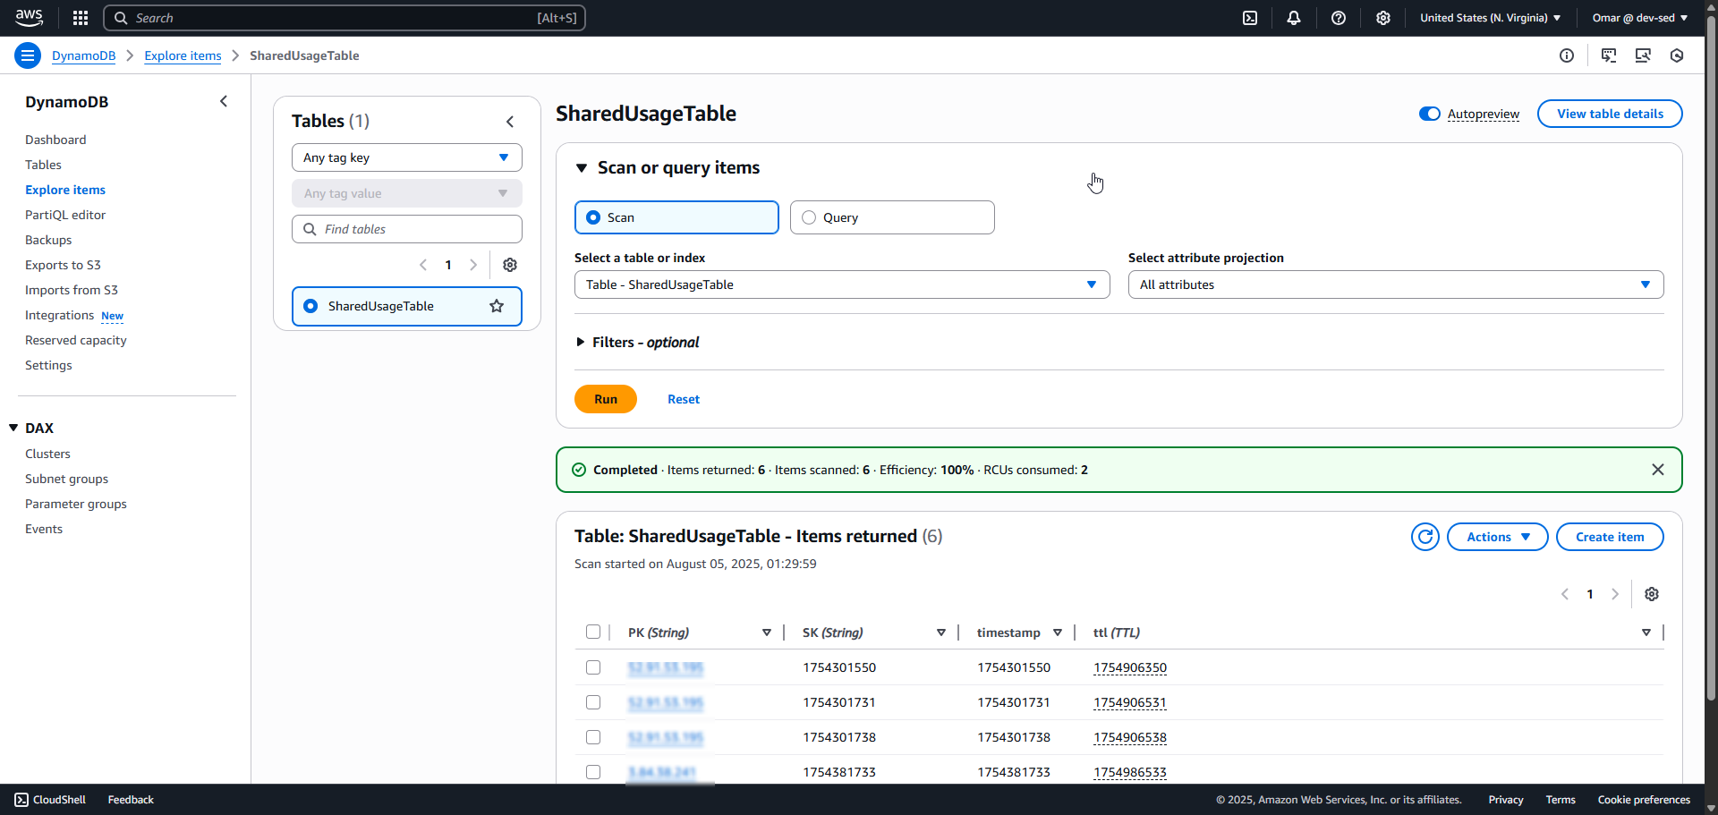Screen dimensions: 1718x815
Task: Collapse the DynamoDB navigation pane
Action: pos(224,102)
